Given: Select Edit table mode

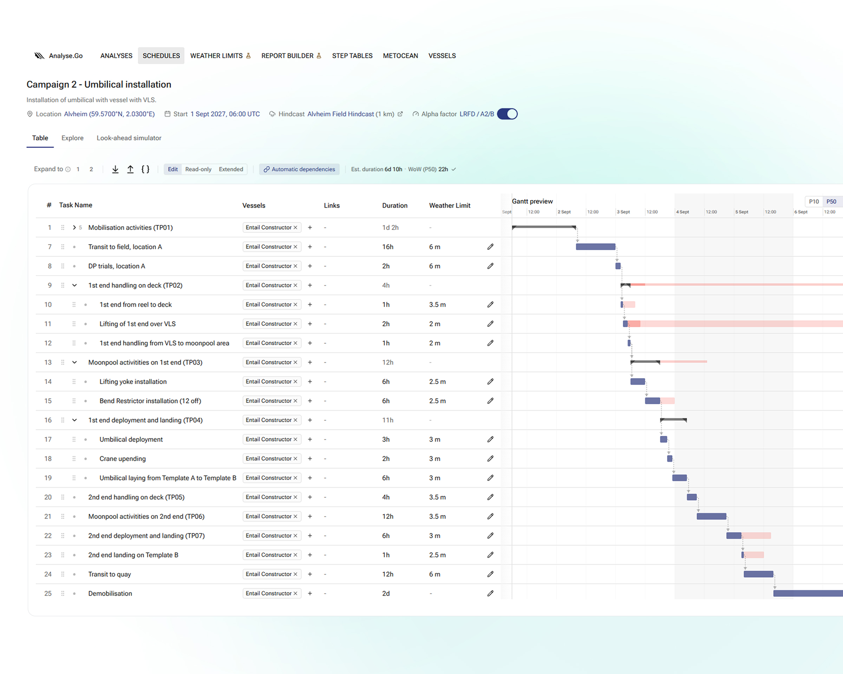Looking at the screenshot, I should (x=172, y=169).
